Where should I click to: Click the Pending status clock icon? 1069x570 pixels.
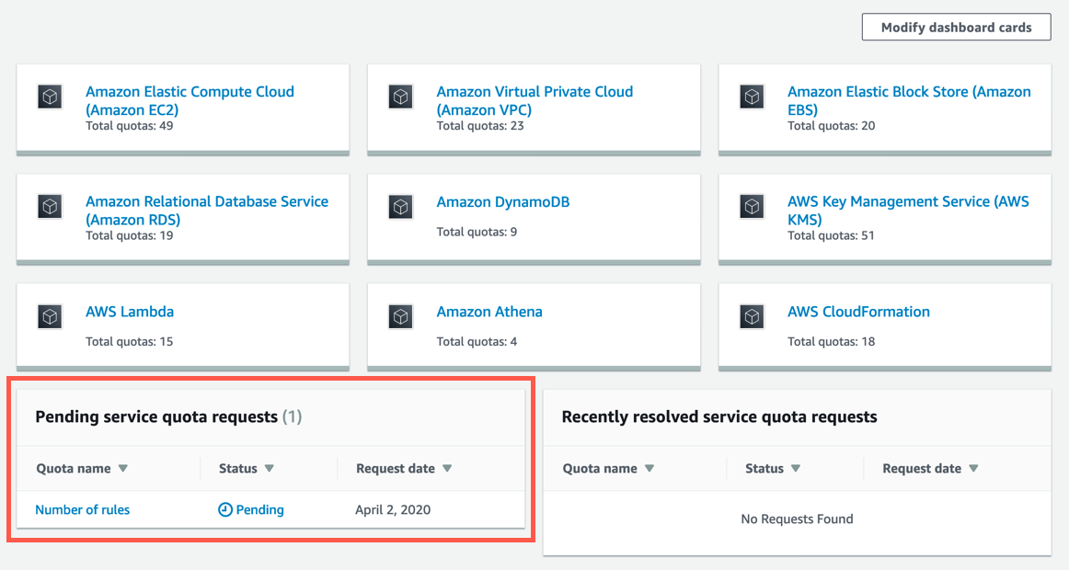pyautogui.click(x=224, y=509)
